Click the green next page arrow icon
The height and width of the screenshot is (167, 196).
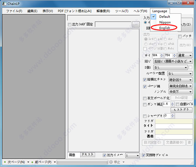point(5,162)
